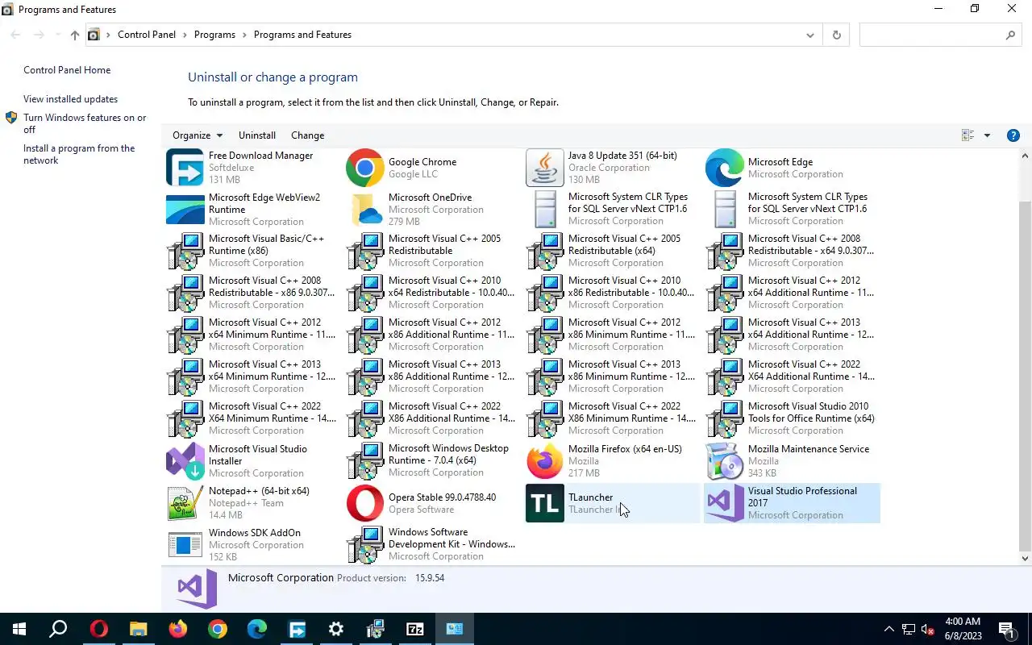The height and width of the screenshot is (645, 1032).
Task: Navigate to Control Panel breadcrumb
Action: click(147, 35)
